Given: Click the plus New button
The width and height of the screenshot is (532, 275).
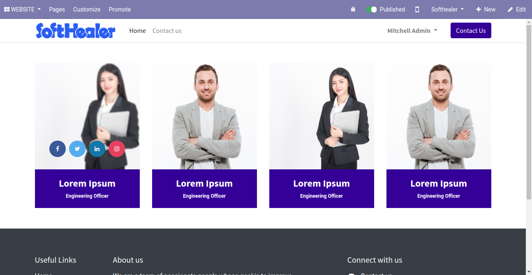Looking at the screenshot, I should click(x=486, y=9).
